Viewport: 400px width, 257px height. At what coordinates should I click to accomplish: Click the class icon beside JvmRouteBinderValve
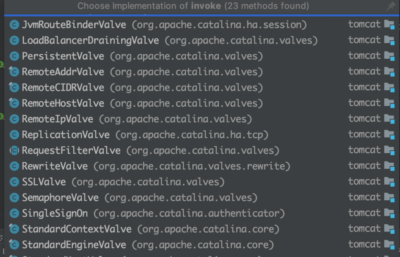[x=14, y=25]
